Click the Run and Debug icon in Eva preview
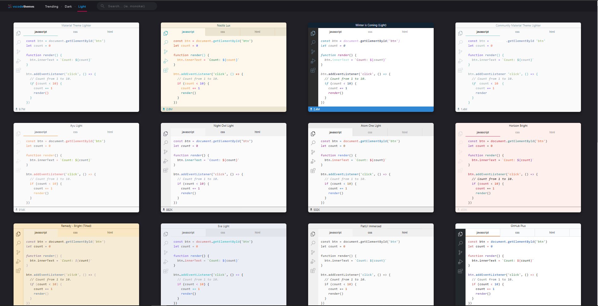The width and height of the screenshot is (598, 306). (166, 261)
